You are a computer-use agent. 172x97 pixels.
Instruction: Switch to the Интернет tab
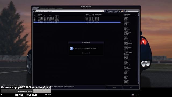35,8
